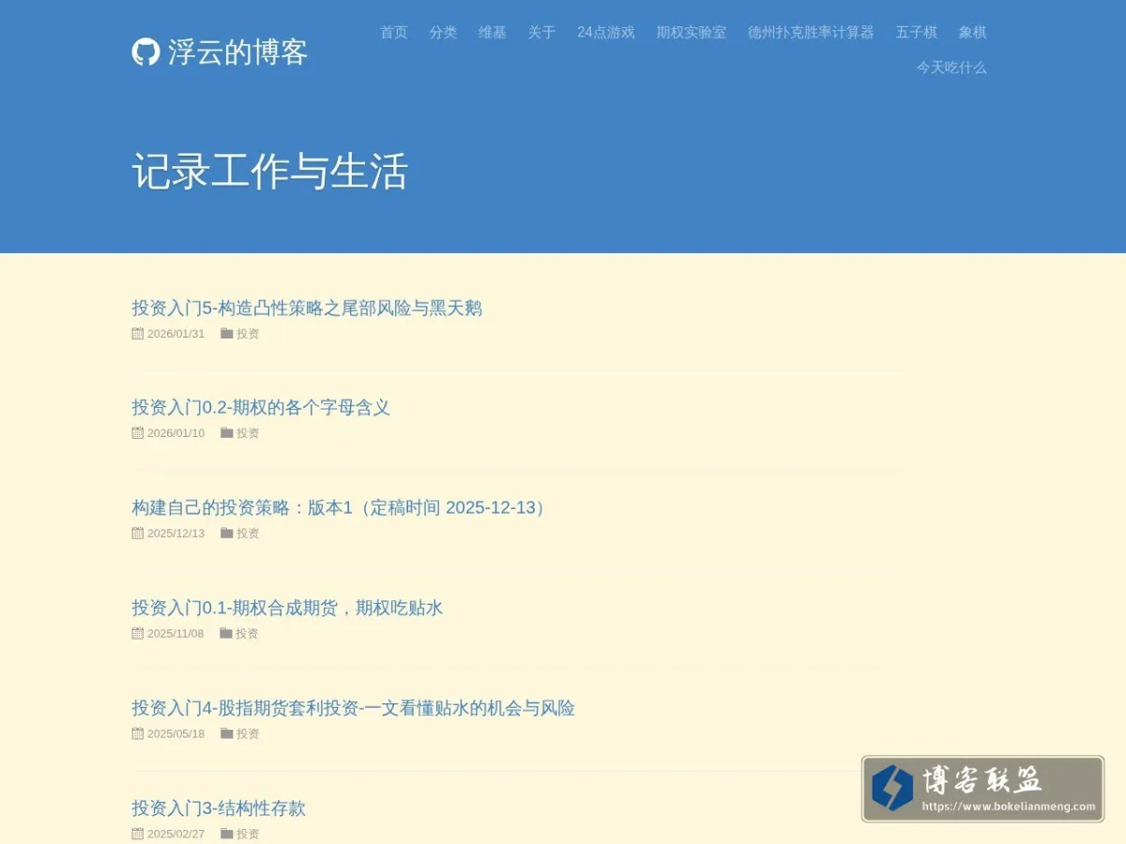The height and width of the screenshot is (844, 1126).
Task: Open 德州扑克胜率计算器 navigation item
Action: [x=811, y=32]
